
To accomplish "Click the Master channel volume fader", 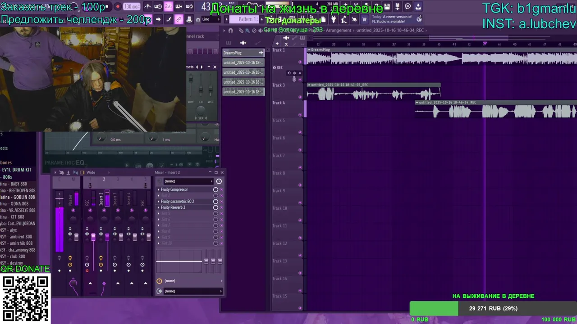I will point(76,237).
